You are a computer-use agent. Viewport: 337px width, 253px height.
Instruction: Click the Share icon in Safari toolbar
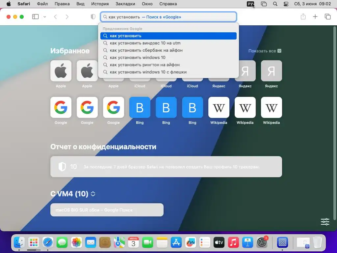[x=303, y=16]
